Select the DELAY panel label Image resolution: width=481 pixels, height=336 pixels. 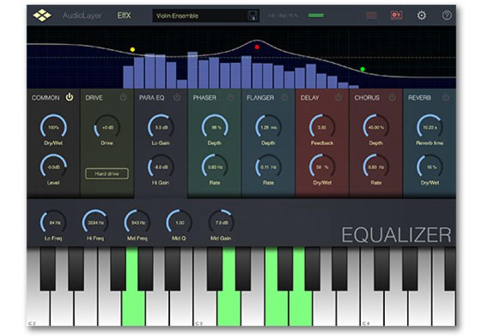click(310, 98)
